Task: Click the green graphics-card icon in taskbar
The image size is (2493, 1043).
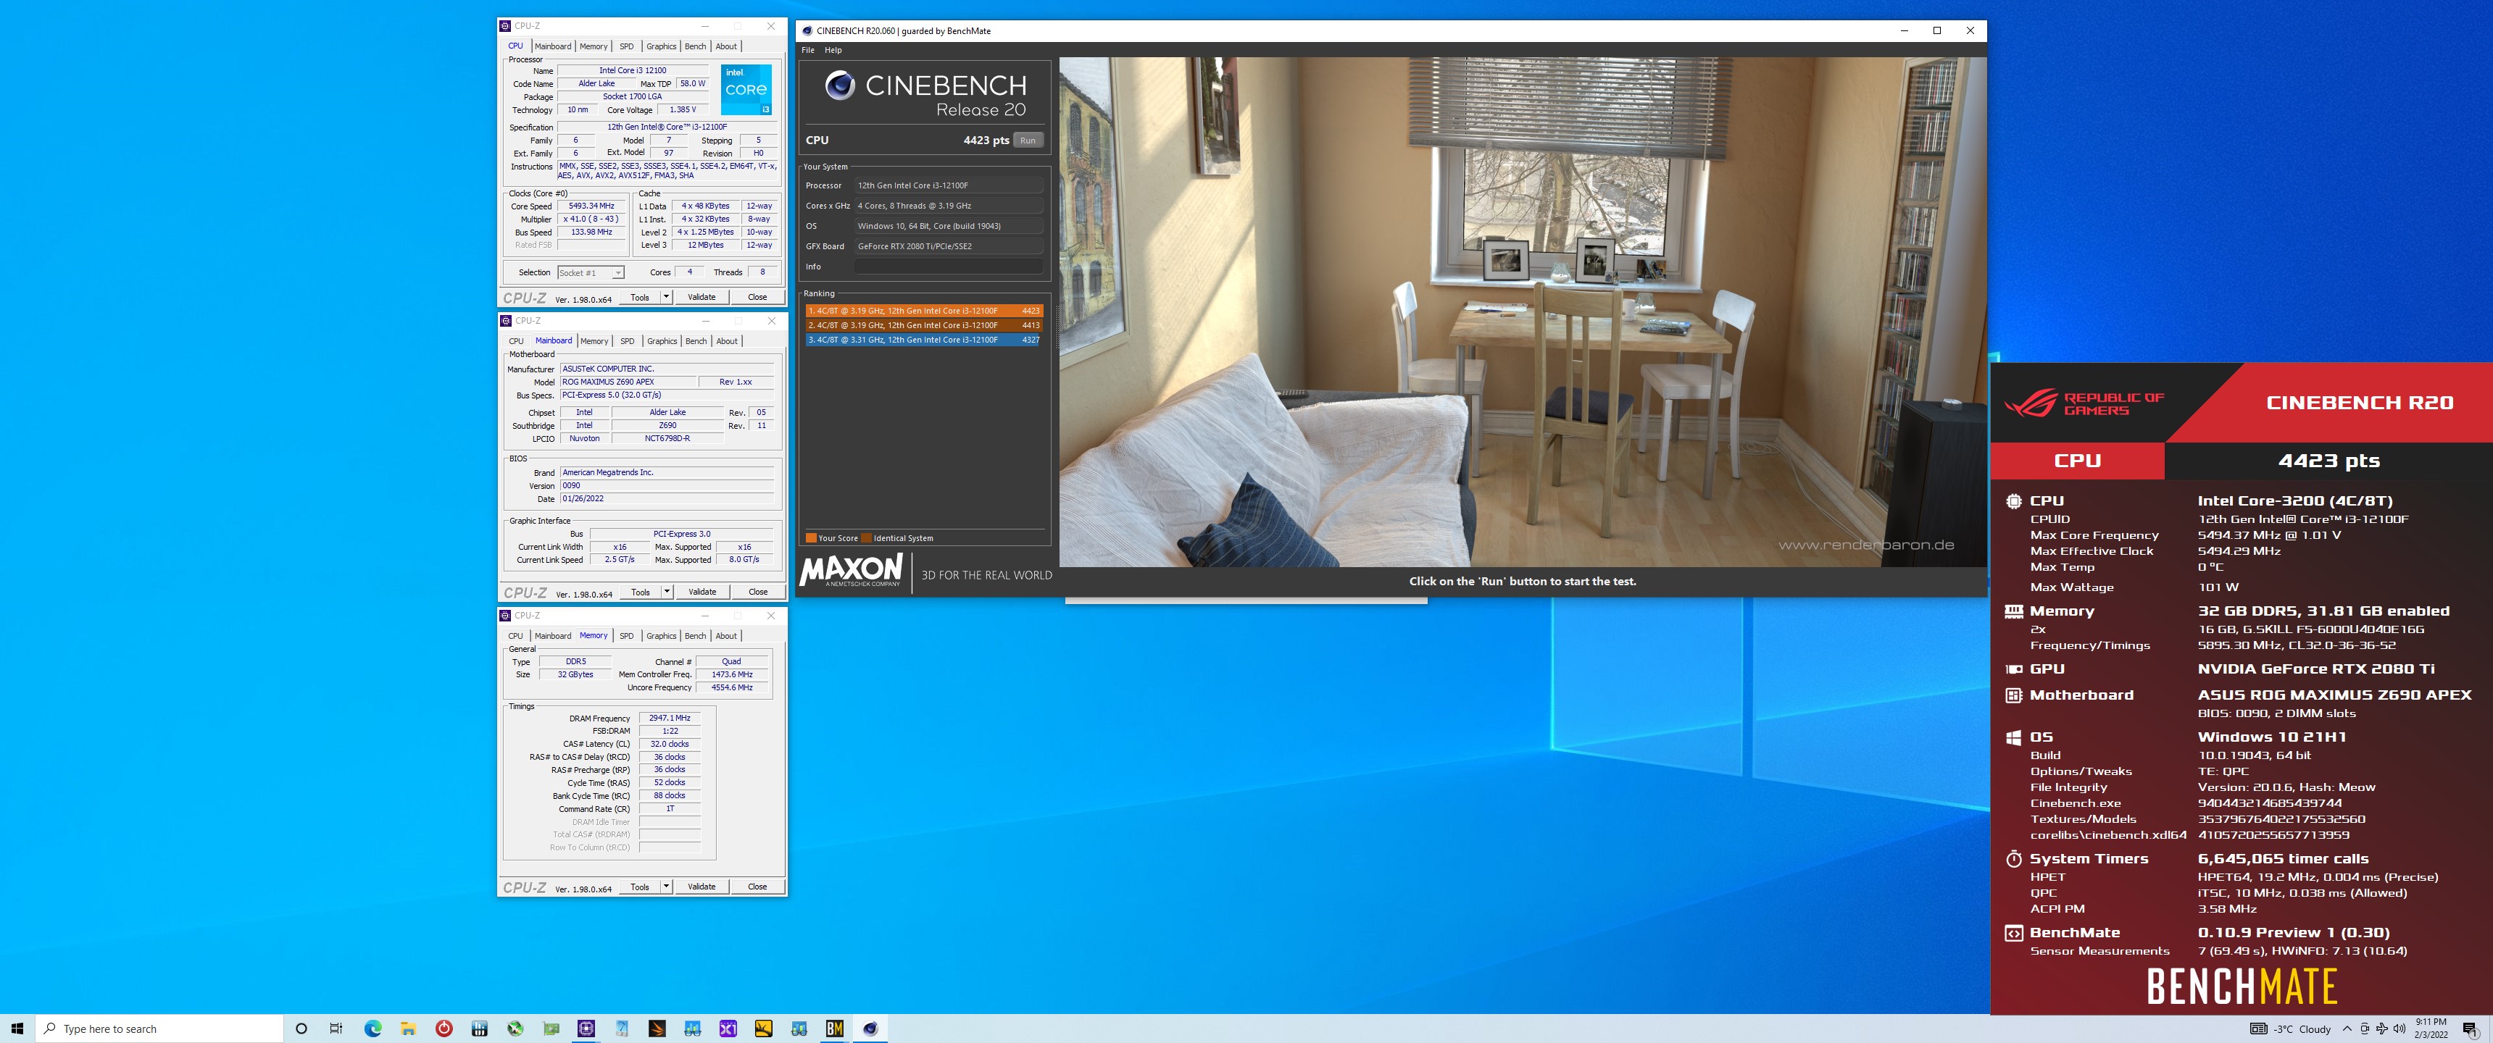Action: 551,1029
